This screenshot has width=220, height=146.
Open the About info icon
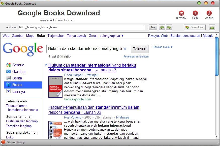point(209,13)
